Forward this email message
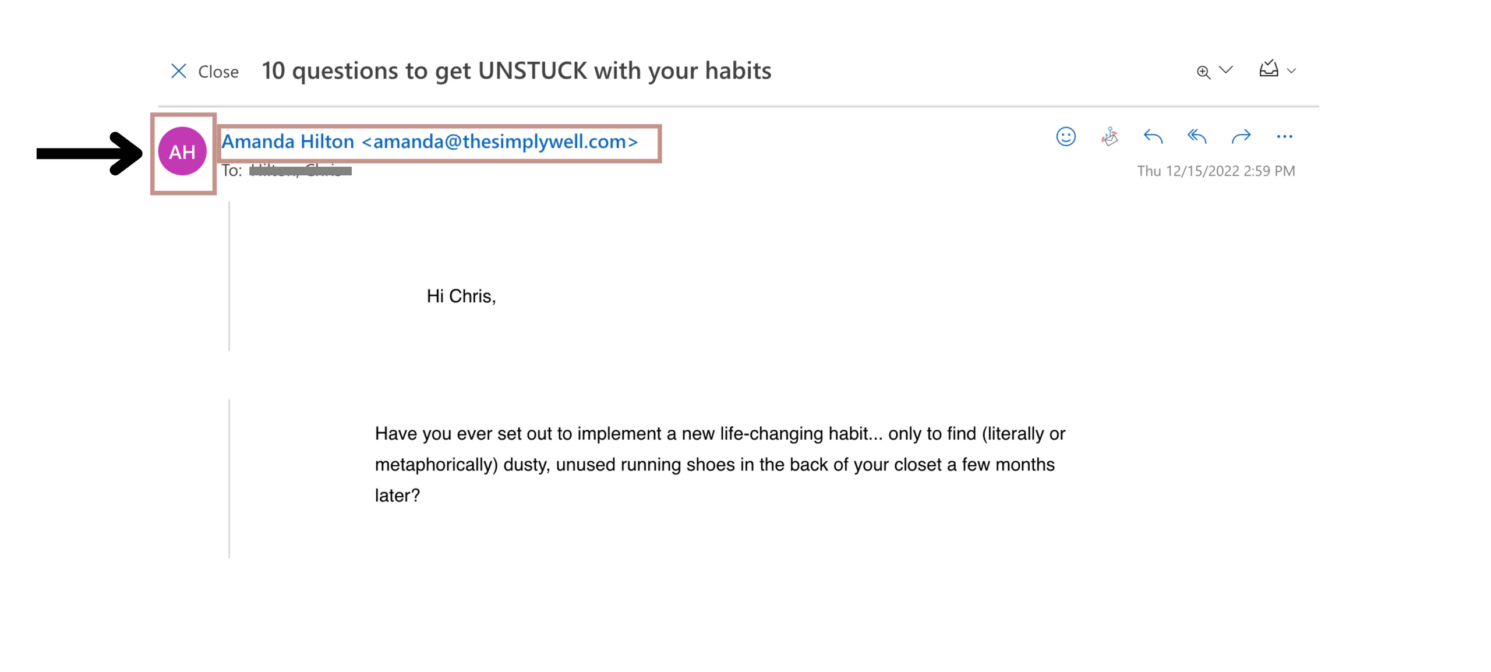Image resolution: width=1491 pixels, height=672 pixels. (1241, 137)
